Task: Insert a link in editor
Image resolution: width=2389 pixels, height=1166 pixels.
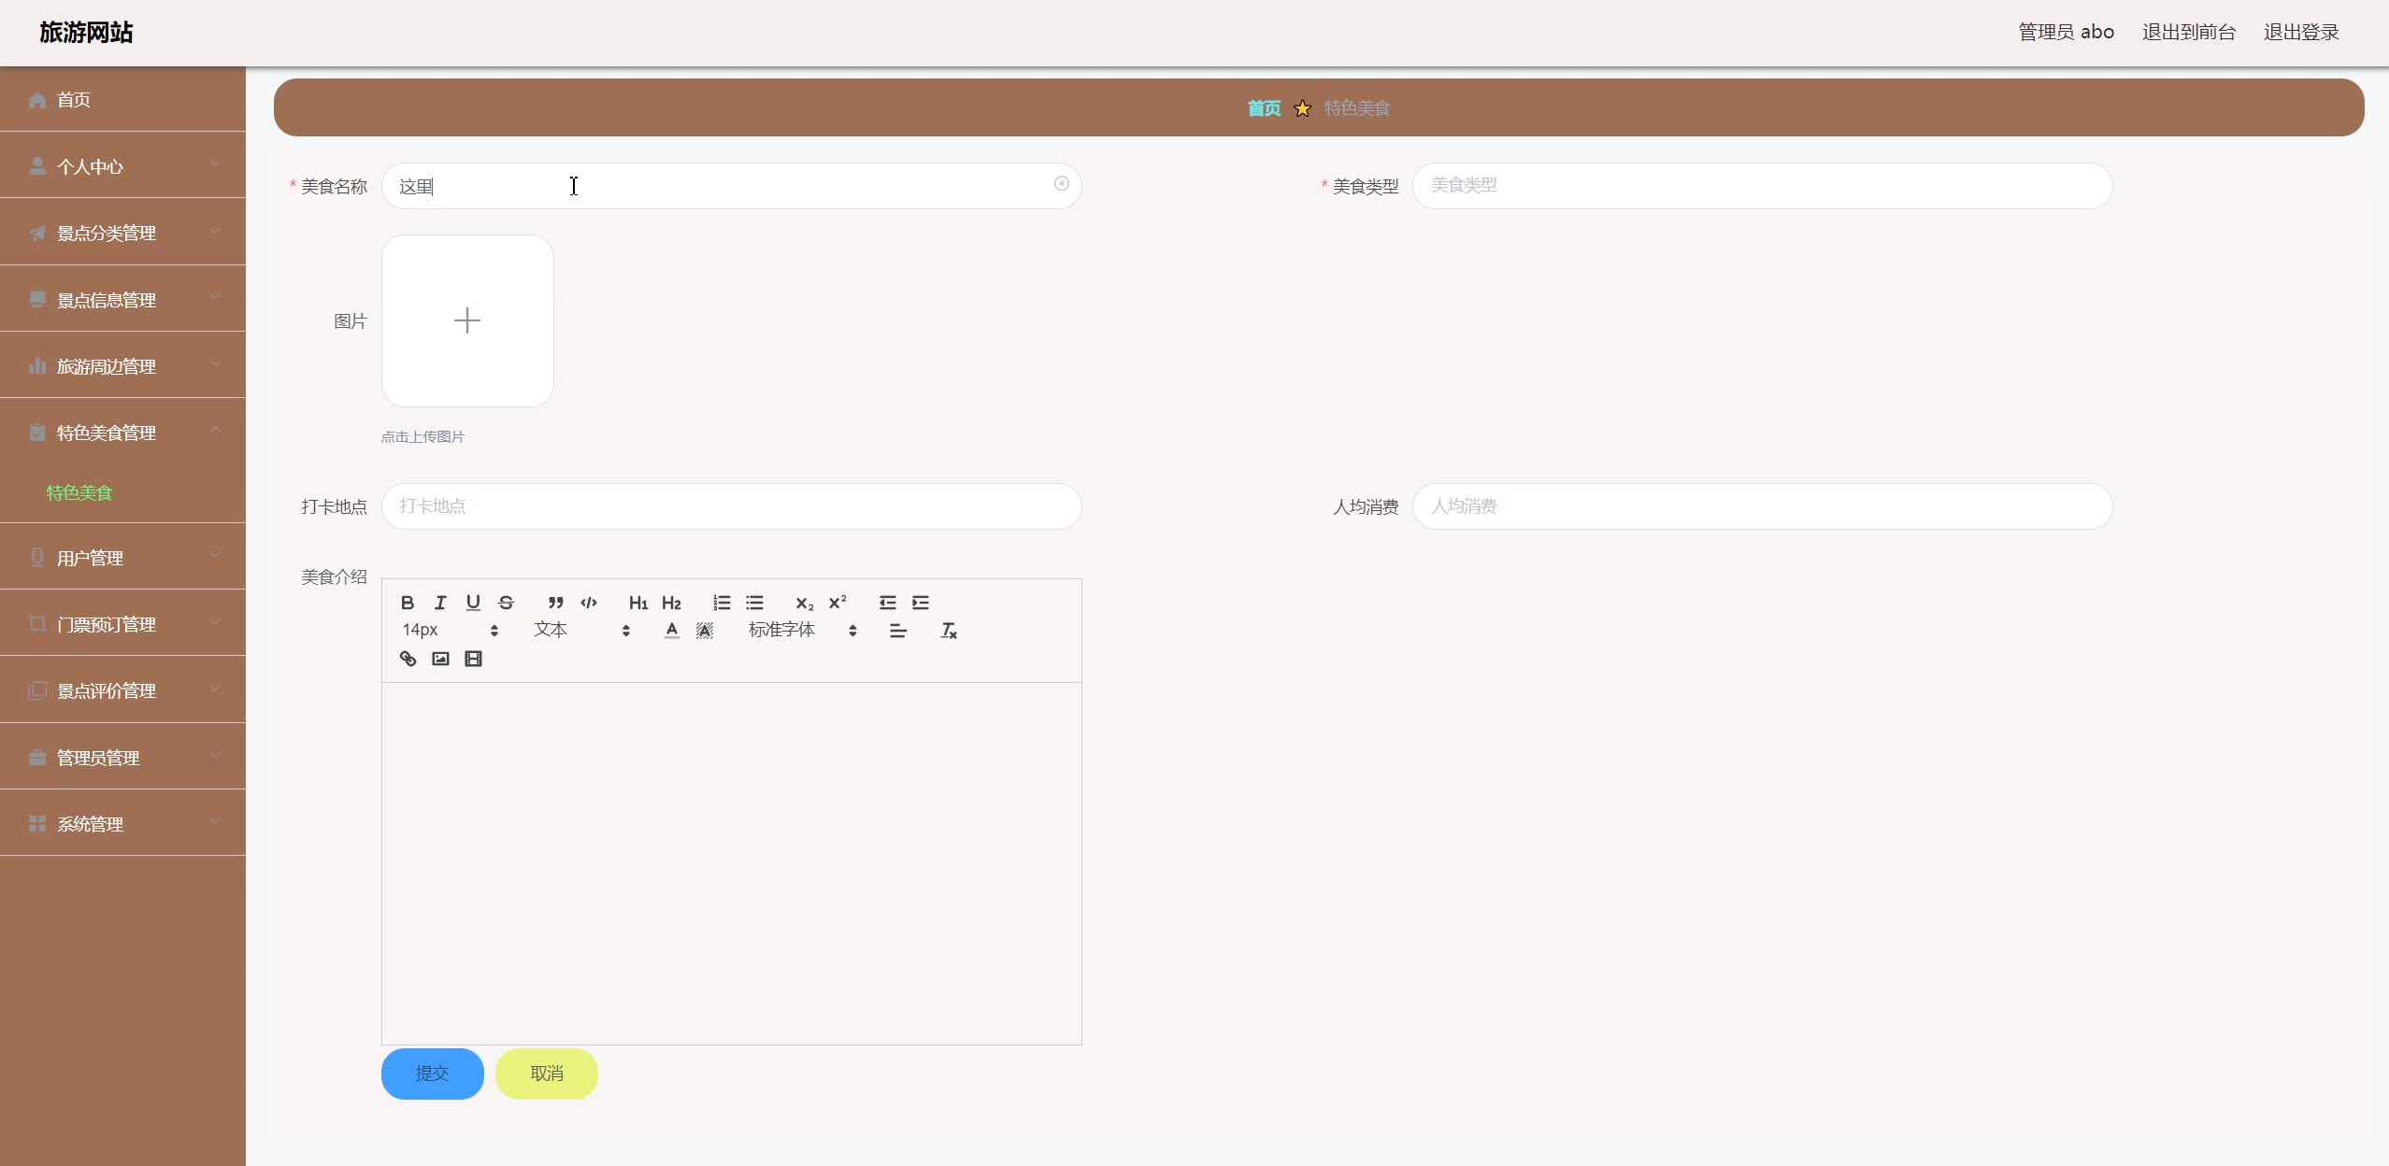Action: point(408,659)
